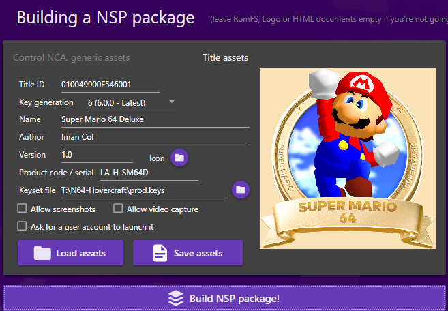Start Build NSP package
Viewport: 448px width, 311px height.
[x=224, y=298]
